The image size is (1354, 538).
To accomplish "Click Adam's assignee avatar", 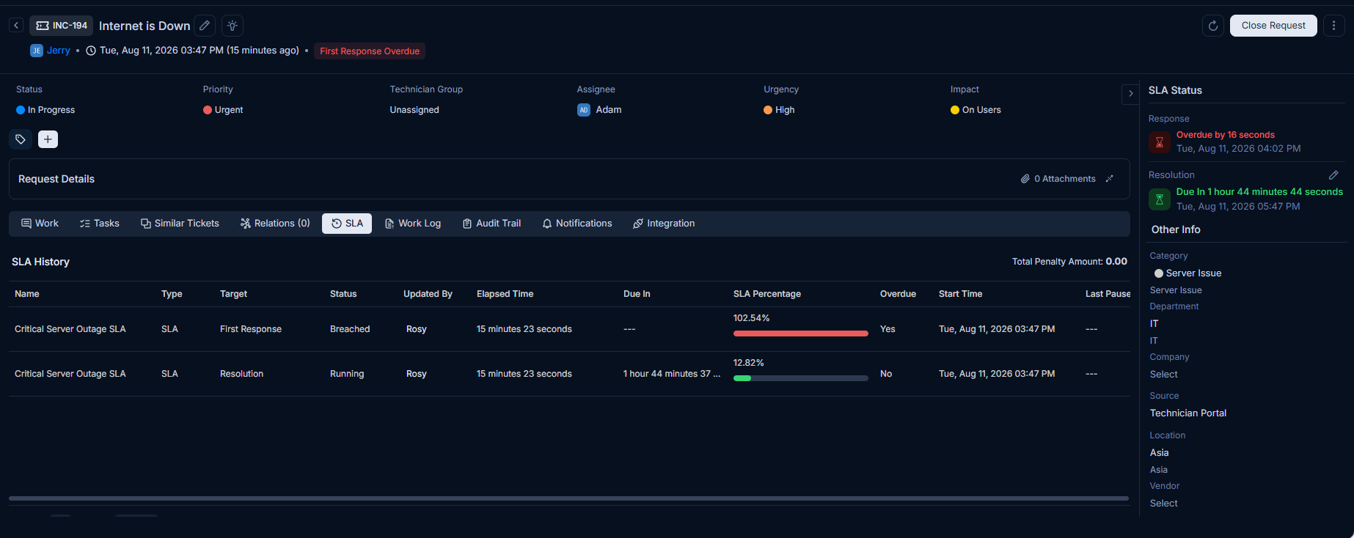I will pyautogui.click(x=584, y=110).
